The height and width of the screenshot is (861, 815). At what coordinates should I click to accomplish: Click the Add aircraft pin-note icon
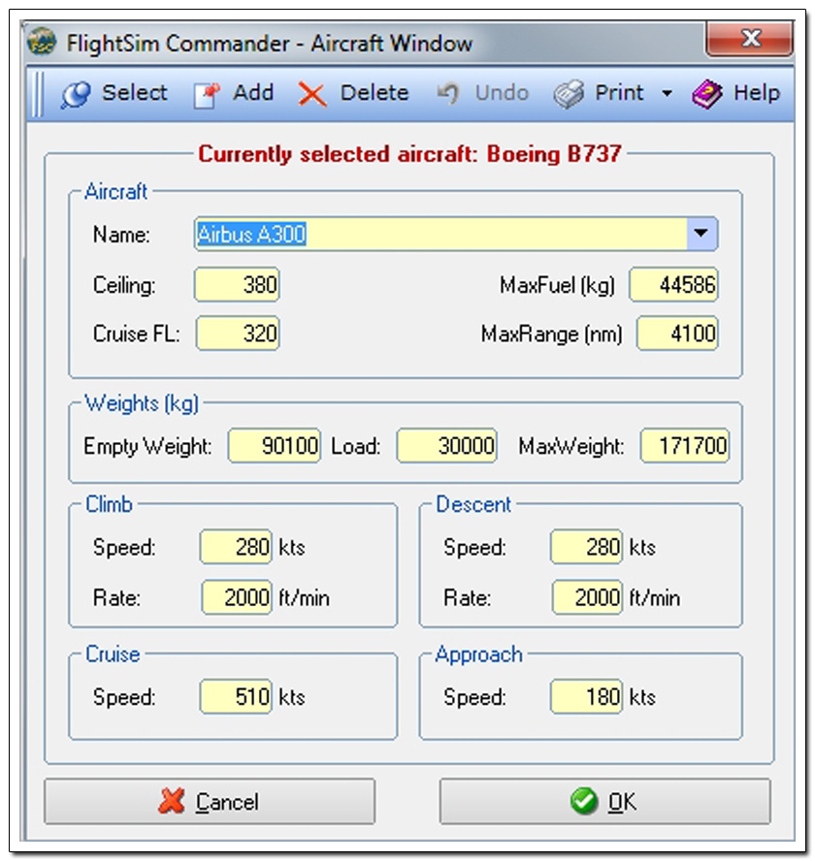pos(208,94)
